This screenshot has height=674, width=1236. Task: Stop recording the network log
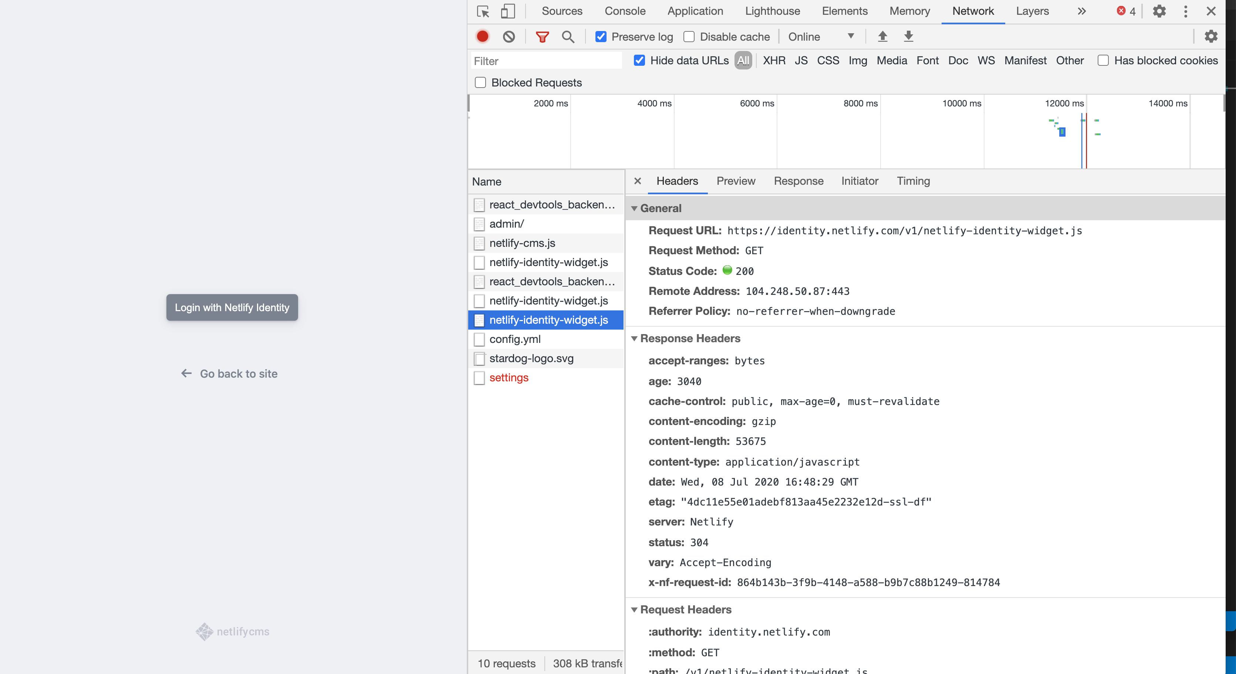[482, 37]
